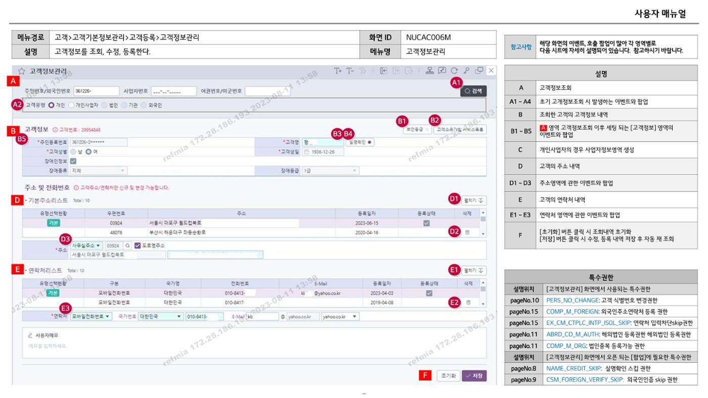Click the trash icon in address list row

pyautogui.click(x=467, y=233)
